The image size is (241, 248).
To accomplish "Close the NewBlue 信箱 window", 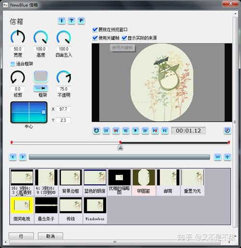I will (230, 3).
